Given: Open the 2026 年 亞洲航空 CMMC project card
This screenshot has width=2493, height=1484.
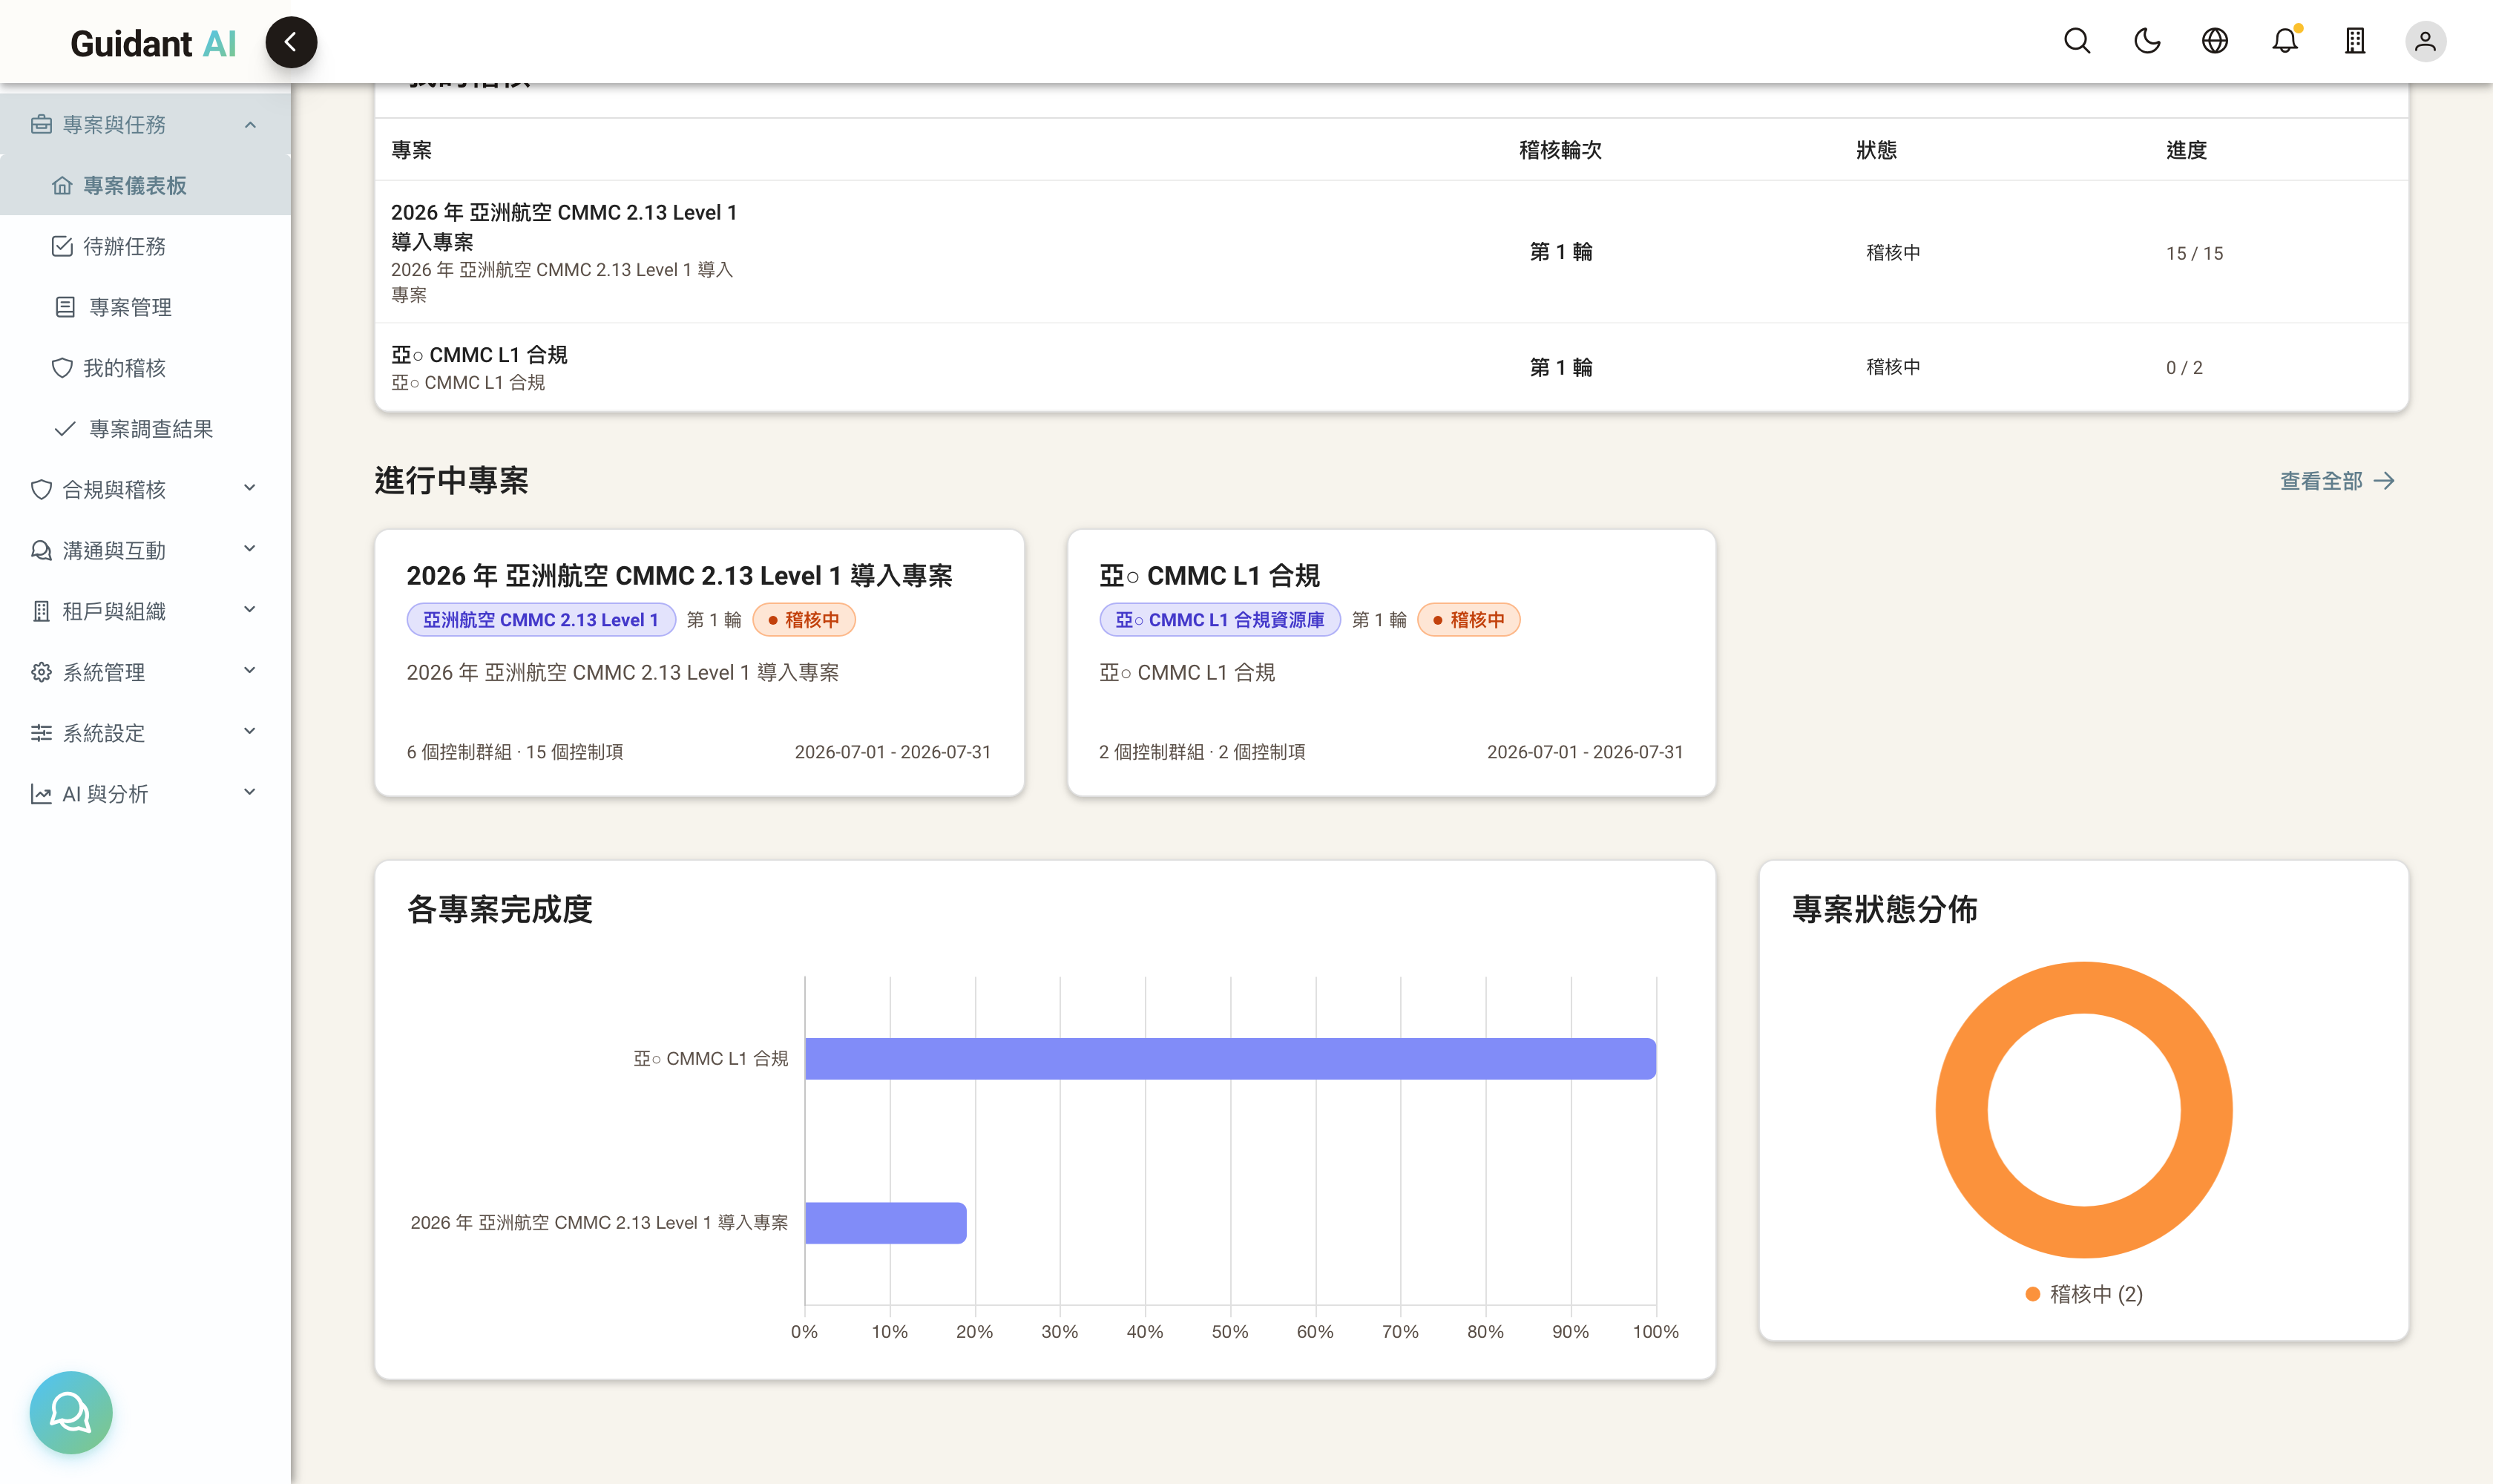Looking at the screenshot, I should point(699,663).
